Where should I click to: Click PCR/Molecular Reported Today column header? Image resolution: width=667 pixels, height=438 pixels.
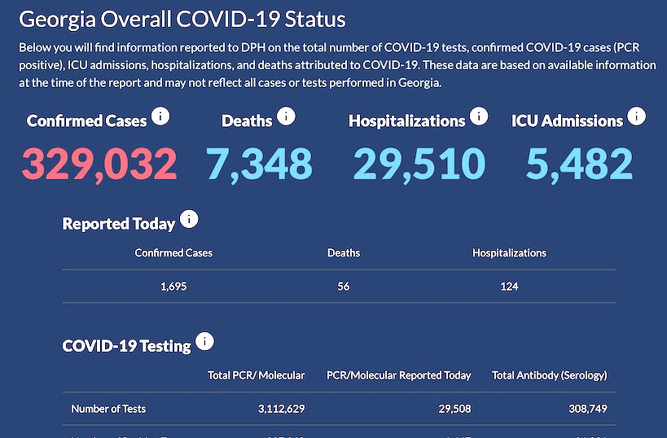(x=398, y=375)
